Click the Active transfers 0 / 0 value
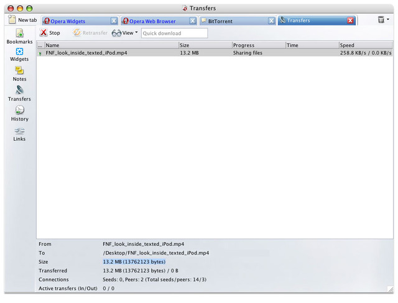This screenshot has height=303, width=398. (109, 288)
